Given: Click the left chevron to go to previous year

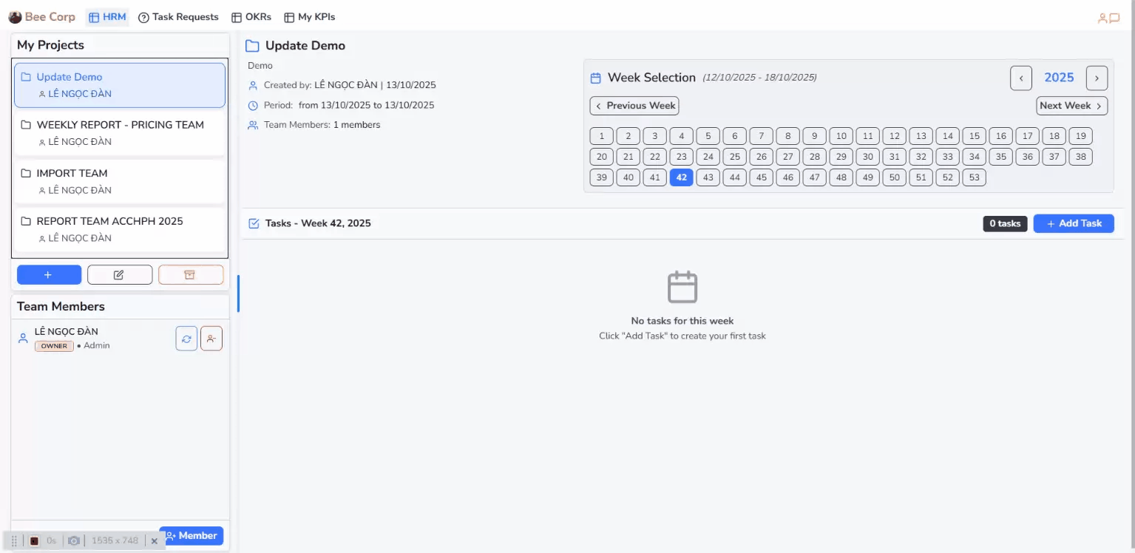Looking at the screenshot, I should (x=1020, y=78).
